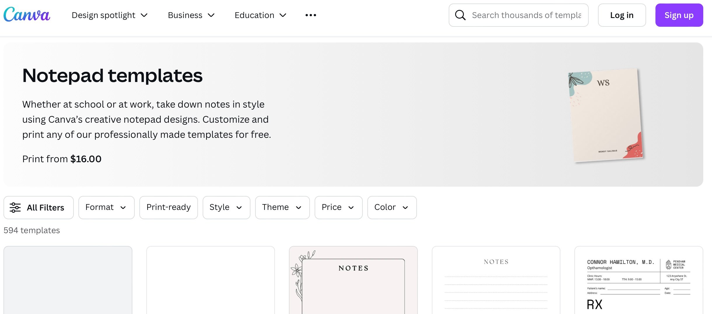Open the lined NOTES template thumbnail
712x314 pixels.
[496, 281]
